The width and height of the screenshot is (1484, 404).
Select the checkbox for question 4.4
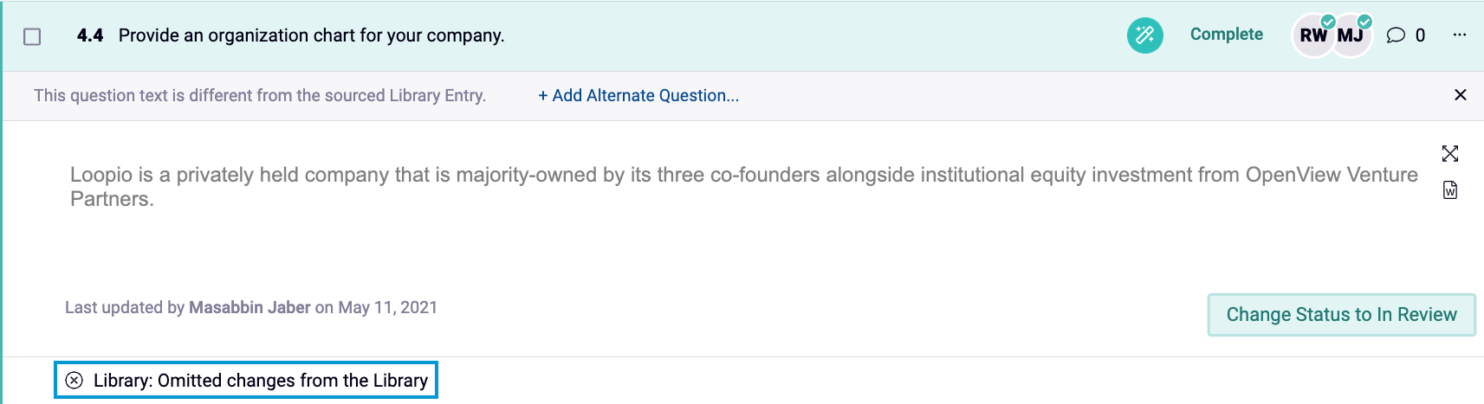pyautogui.click(x=32, y=36)
